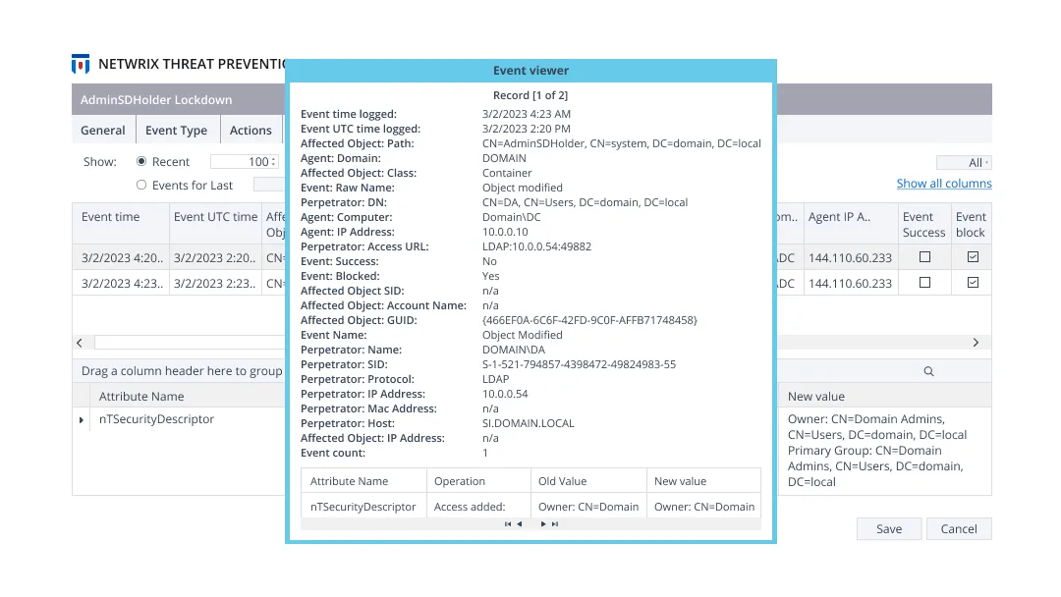Select the Recent radio button

click(141, 162)
